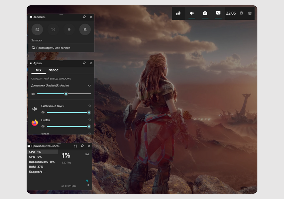Click the Записки section label
284x199 pixels.
point(37,40)
